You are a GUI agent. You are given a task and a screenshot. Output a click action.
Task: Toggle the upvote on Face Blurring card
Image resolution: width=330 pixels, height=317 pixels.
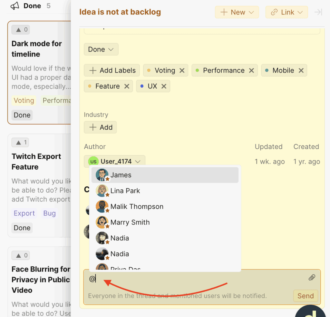click(x=21, y=255)
